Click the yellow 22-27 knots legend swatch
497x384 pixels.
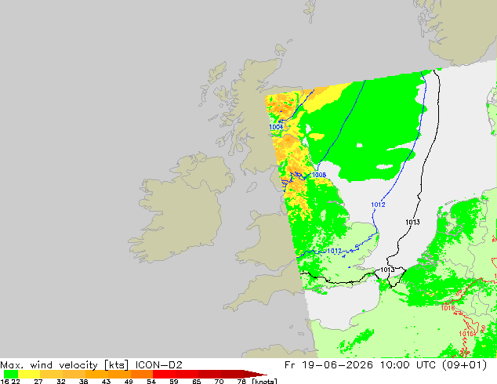pyautogui.click(x=29, y=374)
